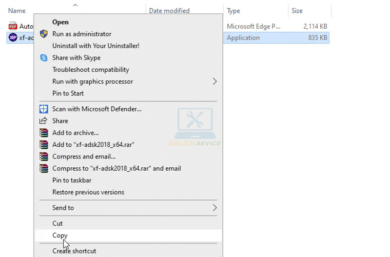This screenshot has width=390, height=257.
Task: Click the xf-adsk application file icon
Action: [13, 38]
